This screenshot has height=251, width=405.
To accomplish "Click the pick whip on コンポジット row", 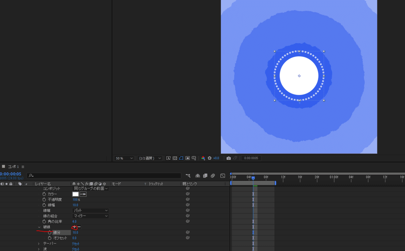I will pos(188,189).
